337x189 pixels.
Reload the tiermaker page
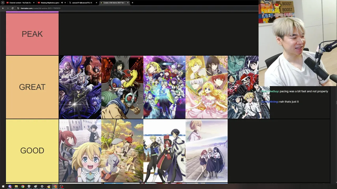[x=12, y=8]
